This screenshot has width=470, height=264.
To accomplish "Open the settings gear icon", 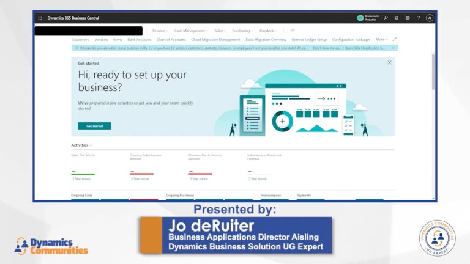I will pos(408,18).
